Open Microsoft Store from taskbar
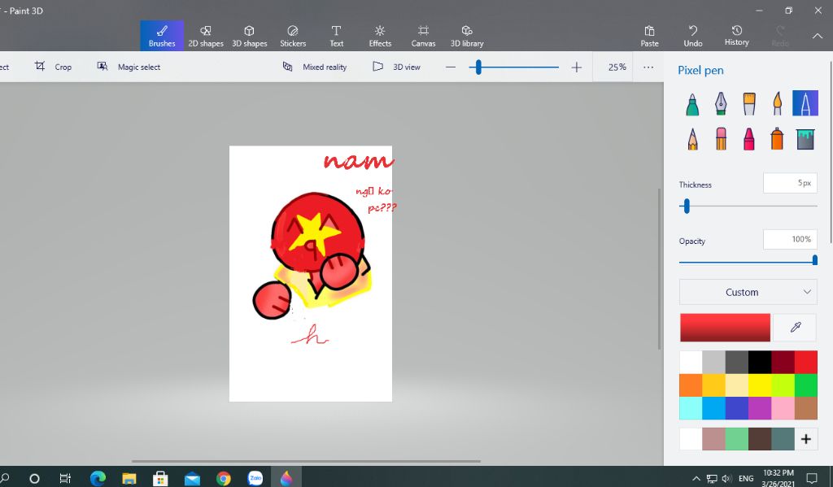This screenshot has width=833, height=487. (x=160, y=478)
